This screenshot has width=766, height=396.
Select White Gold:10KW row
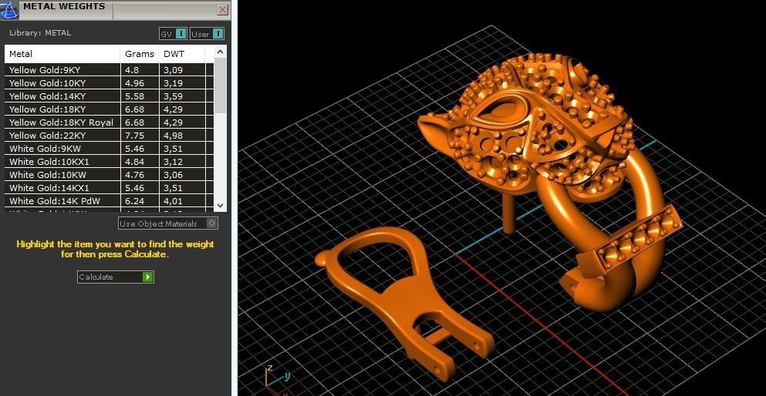(x=110, y=175)
